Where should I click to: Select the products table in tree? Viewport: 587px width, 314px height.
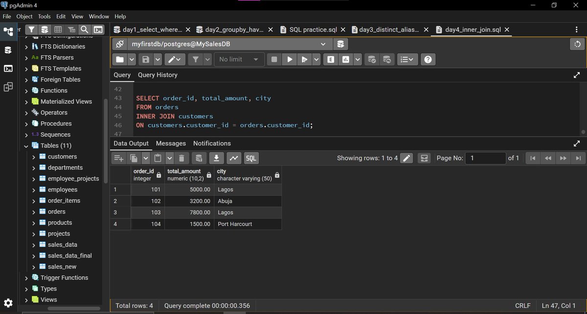click(60, 223)
